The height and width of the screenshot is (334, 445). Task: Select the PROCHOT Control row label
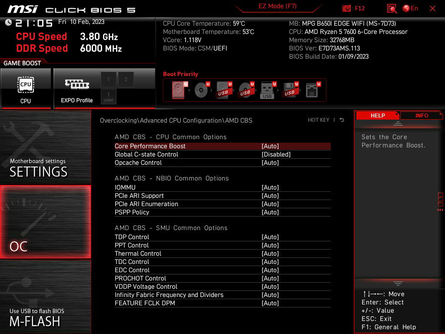(x=140, y=278)
